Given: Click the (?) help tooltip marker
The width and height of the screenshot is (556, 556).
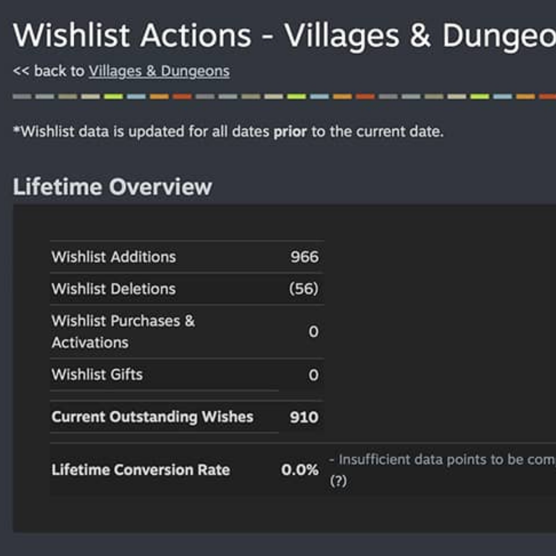Looking at the screenshot, I should [338, 481].
